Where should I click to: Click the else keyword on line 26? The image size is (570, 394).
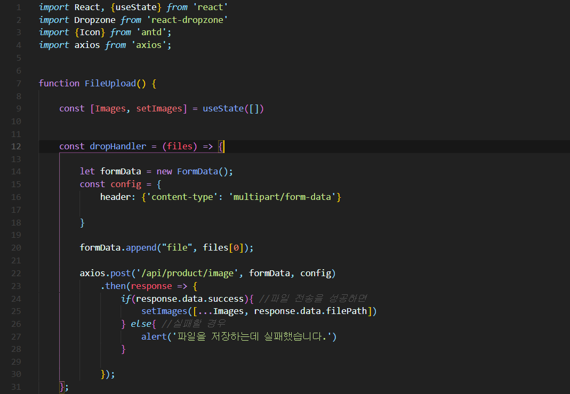(141, 324)
